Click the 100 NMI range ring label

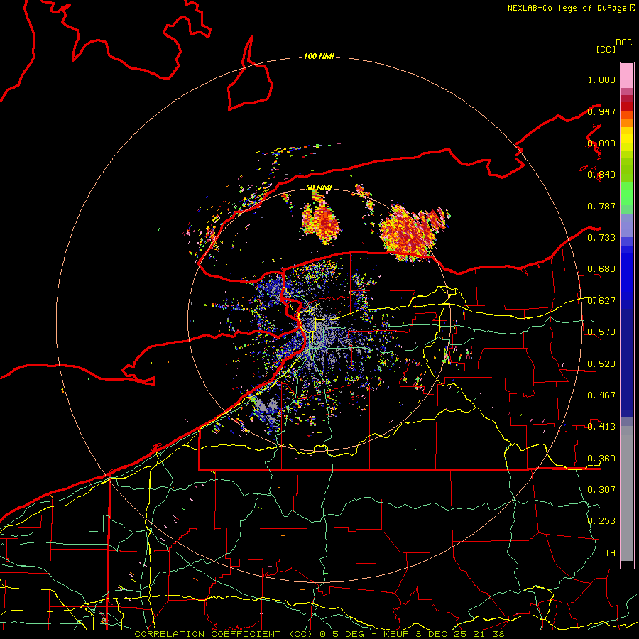point(319,56)
